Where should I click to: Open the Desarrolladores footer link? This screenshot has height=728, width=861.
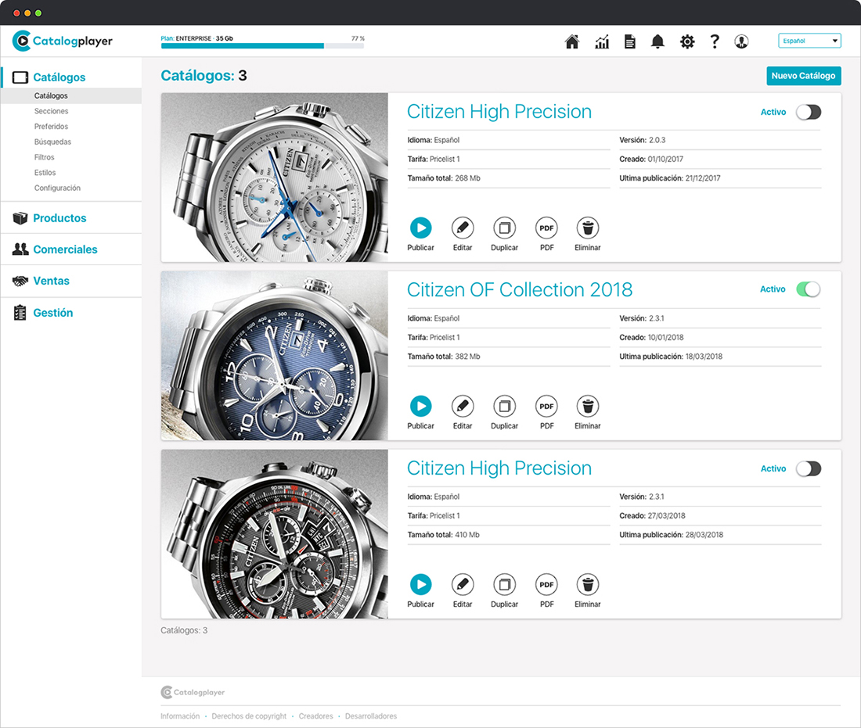(371, 716)
